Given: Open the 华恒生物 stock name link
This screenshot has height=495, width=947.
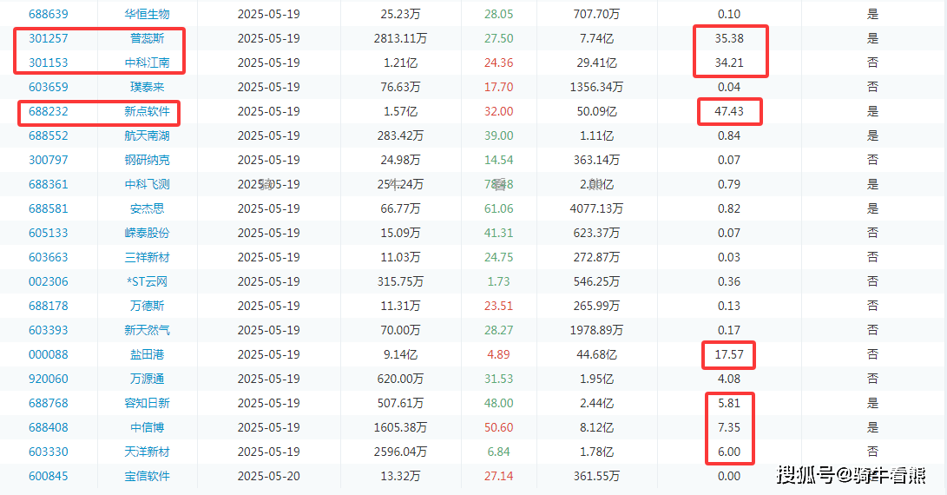Looking at the screenshot, I should click(x=147, y=14).
